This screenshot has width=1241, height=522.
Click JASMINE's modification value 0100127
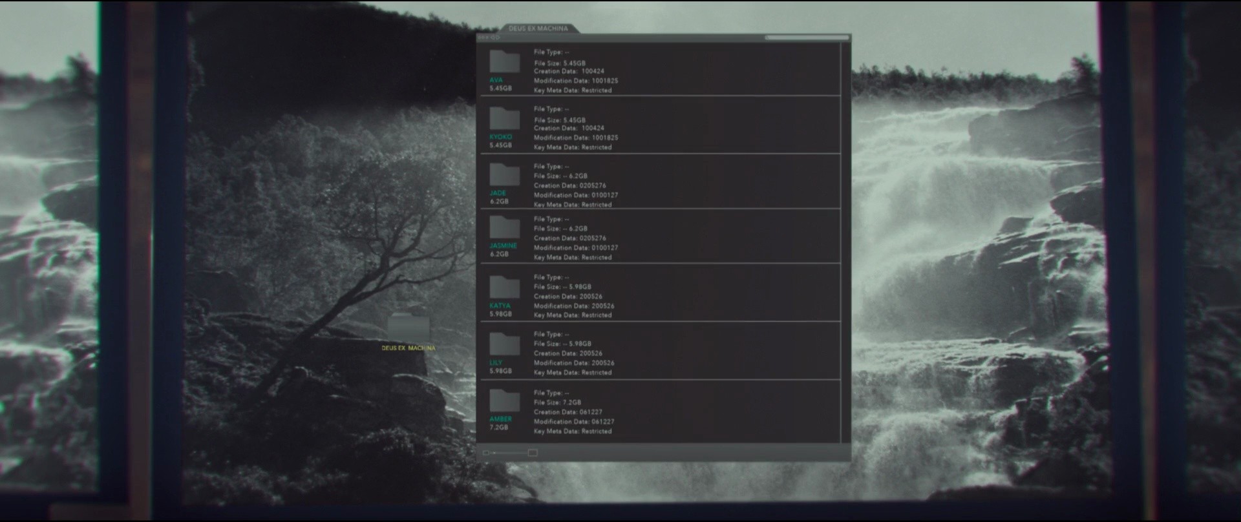click(605, 247)
